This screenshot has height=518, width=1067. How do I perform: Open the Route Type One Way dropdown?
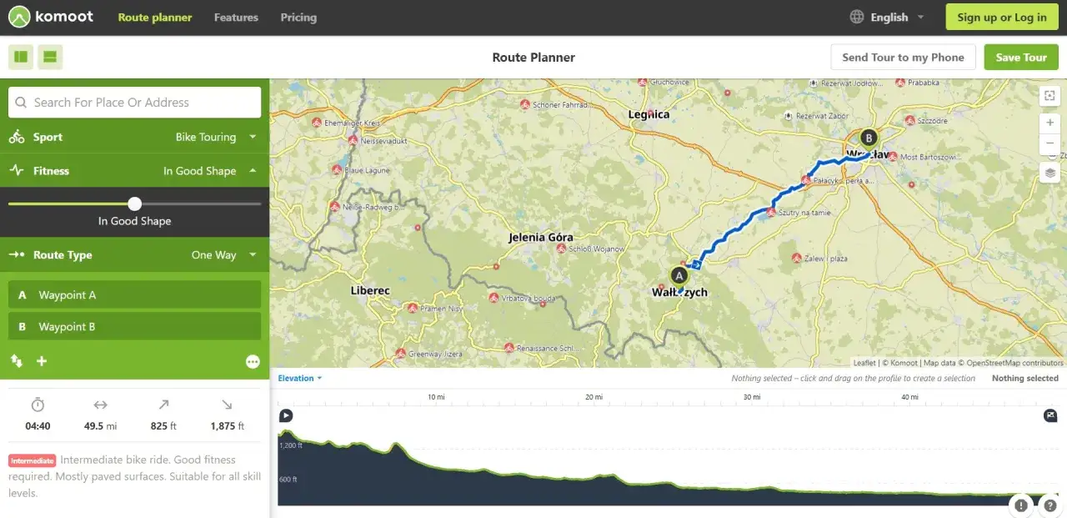click(x=223, y=255)
